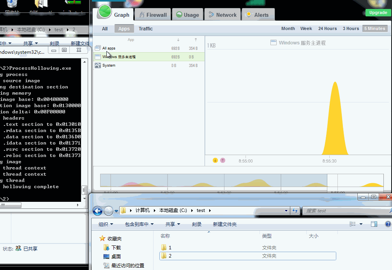
Task: Open recent locations dropdown beside nav arrows
Action: [x=116, y=211]
